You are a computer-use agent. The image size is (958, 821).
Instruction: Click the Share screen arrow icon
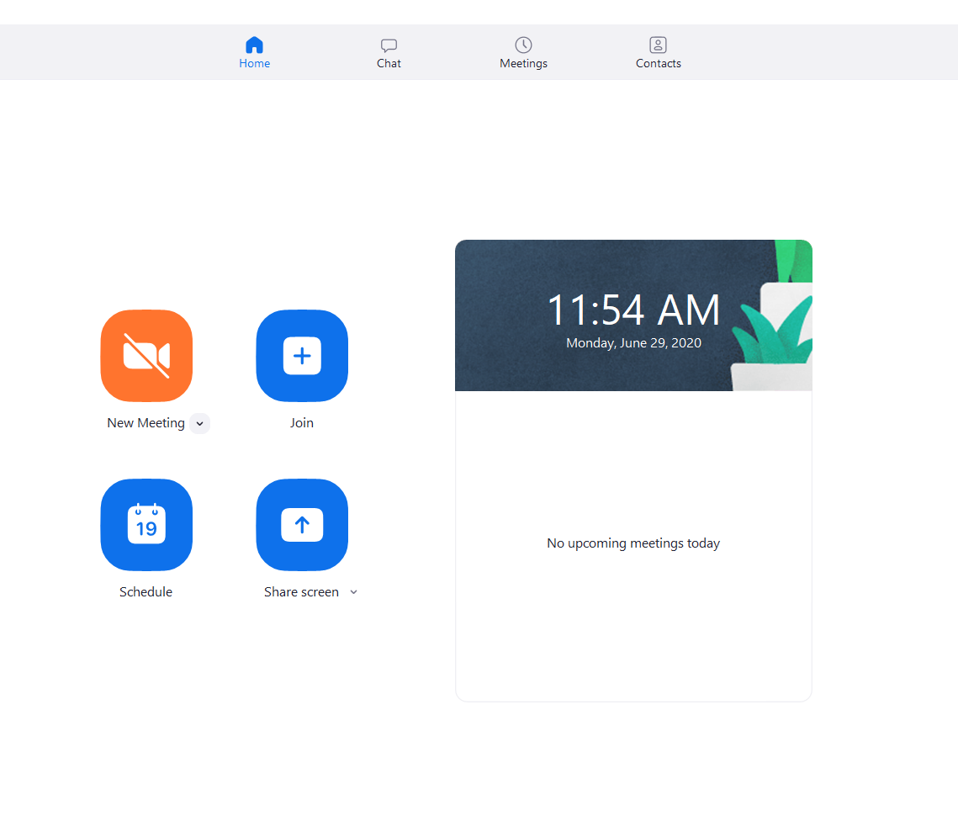(x=302, y=525)
